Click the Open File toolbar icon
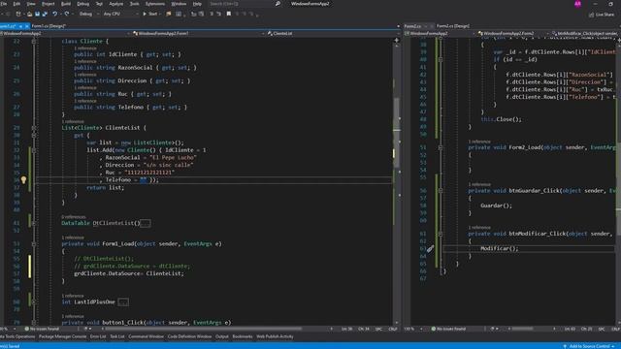 [30, 14]
